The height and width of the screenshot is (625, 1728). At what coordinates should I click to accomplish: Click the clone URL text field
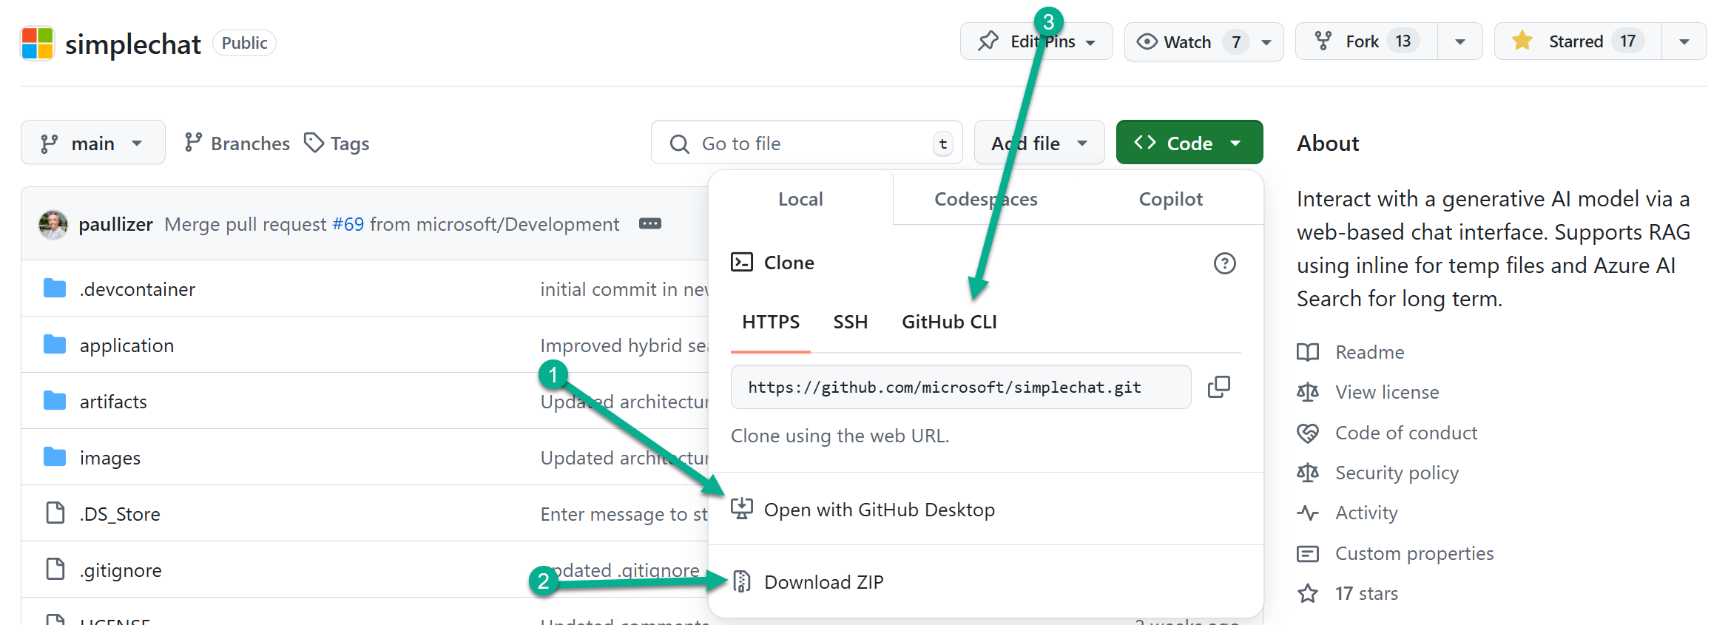point(961,387)
